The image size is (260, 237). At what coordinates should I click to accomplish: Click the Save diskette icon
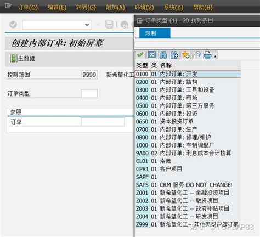point(109,25)
